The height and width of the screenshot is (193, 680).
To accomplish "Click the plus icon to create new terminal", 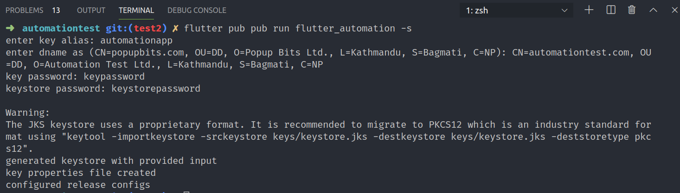I will pos(589,10).
